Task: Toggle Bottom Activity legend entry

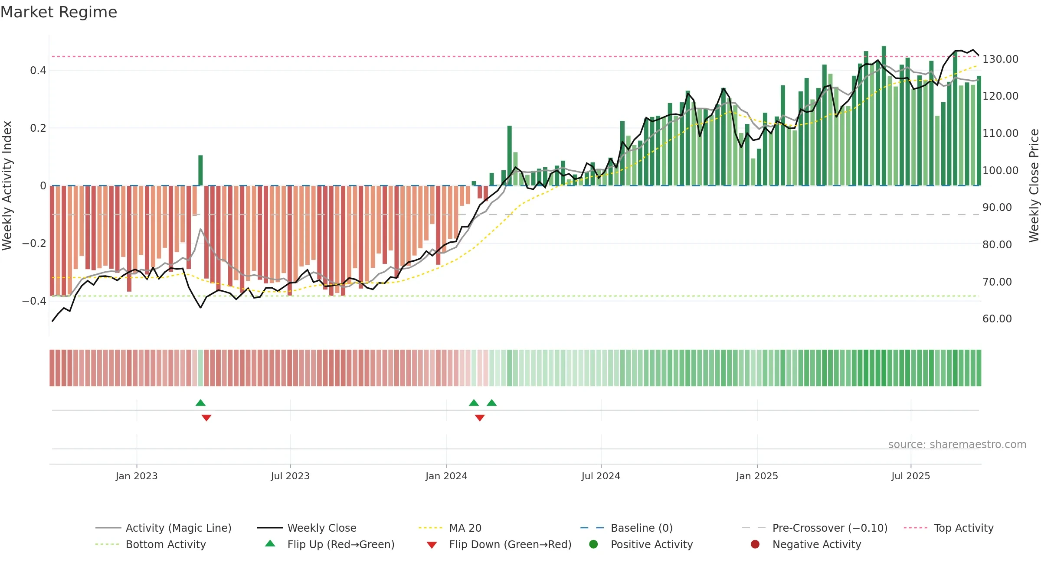Action: [x=151, y=544]
